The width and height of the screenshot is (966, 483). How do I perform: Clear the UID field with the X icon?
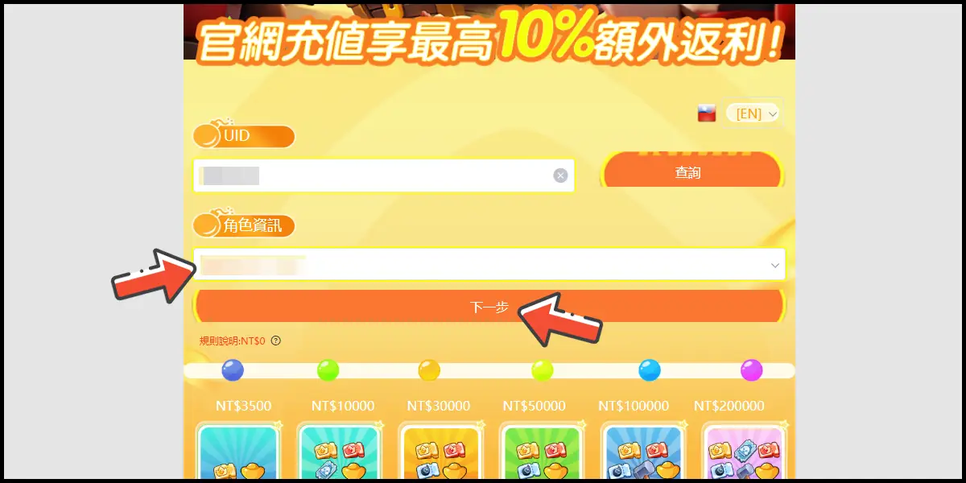[x=560, y=175]
